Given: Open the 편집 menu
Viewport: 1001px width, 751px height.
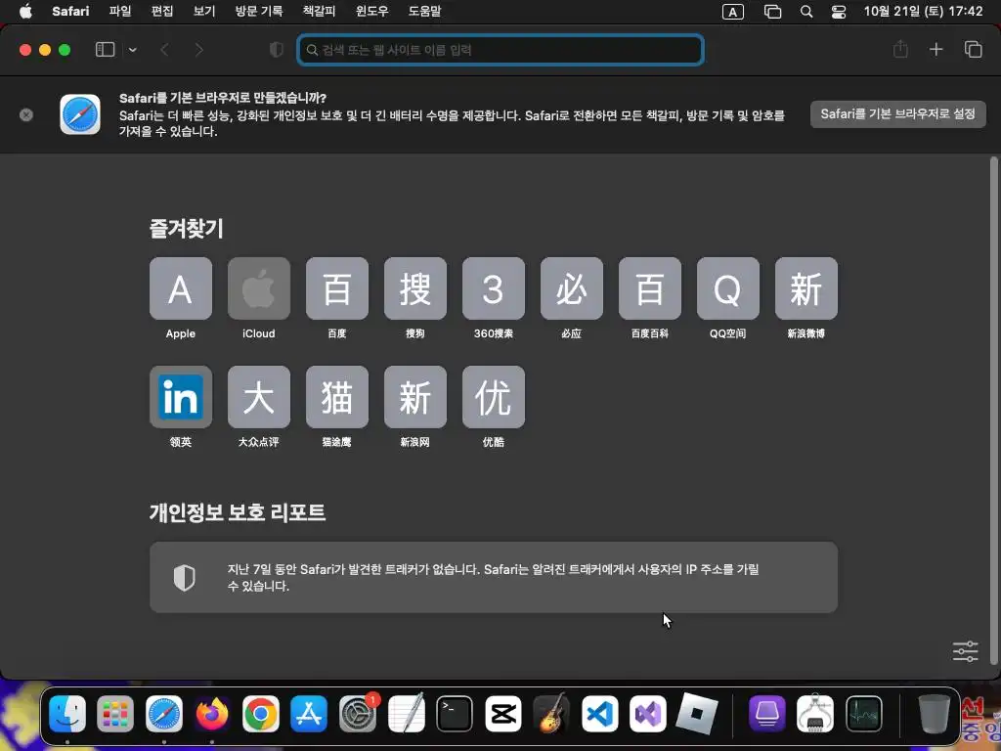Looking at the screenshot, I should [162, 11].
